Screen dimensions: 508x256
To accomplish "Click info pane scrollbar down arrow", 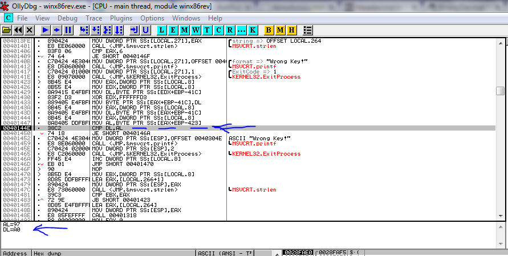I will (501, 243).
